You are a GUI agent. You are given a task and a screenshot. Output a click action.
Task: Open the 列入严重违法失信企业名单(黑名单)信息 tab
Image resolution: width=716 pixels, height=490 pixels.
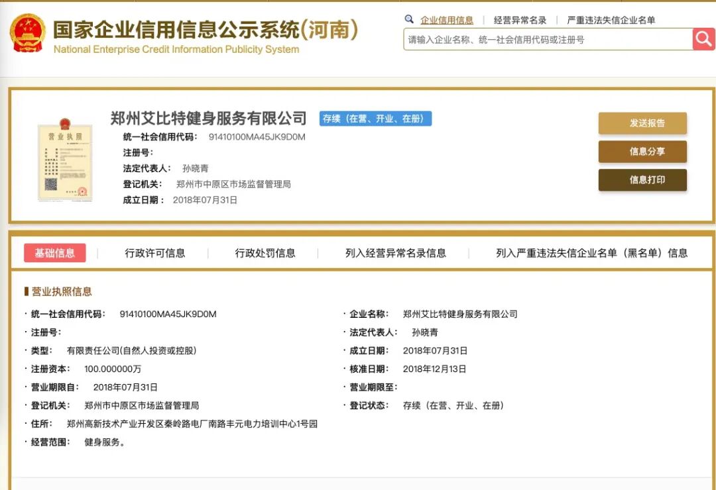click(592, 253)
